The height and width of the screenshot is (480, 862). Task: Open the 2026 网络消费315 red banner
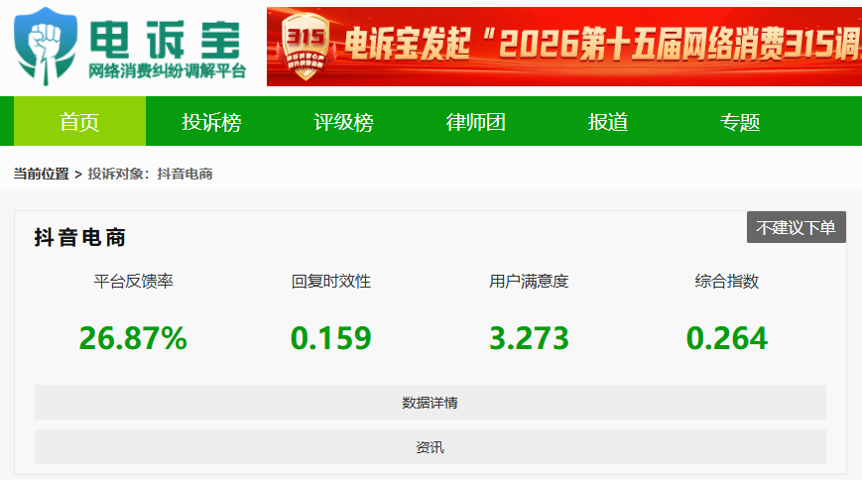[564, 47]
